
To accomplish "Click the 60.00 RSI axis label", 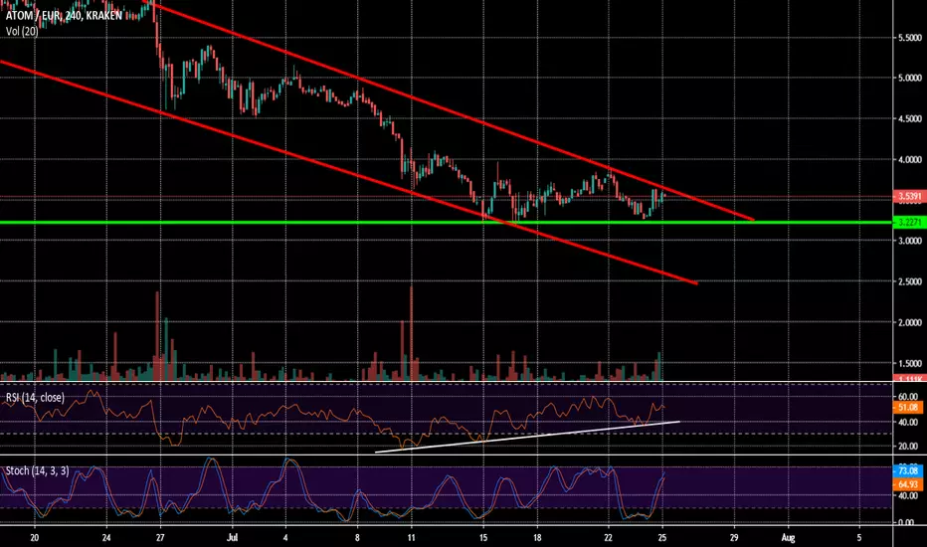I will [907, 396].
